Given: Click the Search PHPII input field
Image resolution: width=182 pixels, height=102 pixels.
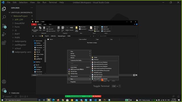Looking at the screenshot, I should 116,36.
